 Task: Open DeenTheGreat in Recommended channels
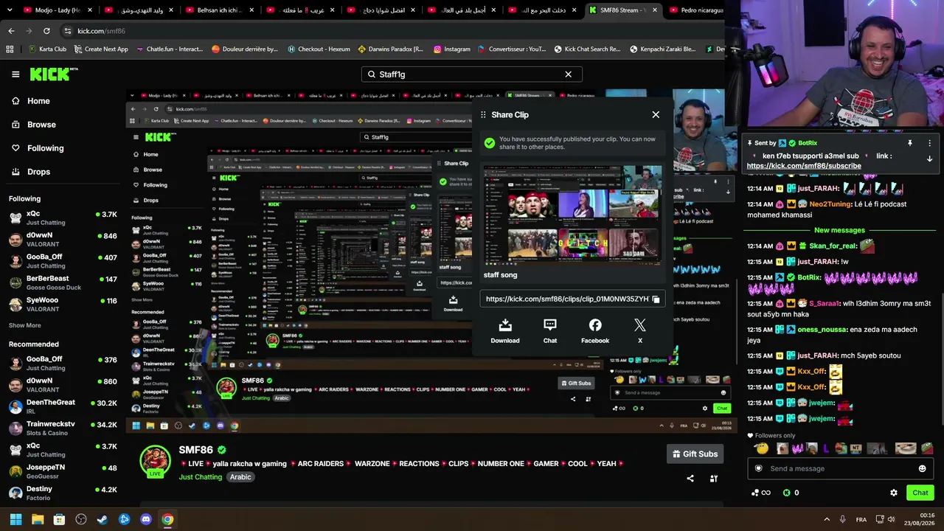(63, 406)
